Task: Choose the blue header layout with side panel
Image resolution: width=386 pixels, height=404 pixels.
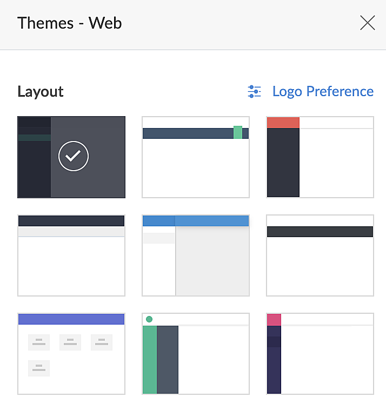Action: [x=196, y=255]
